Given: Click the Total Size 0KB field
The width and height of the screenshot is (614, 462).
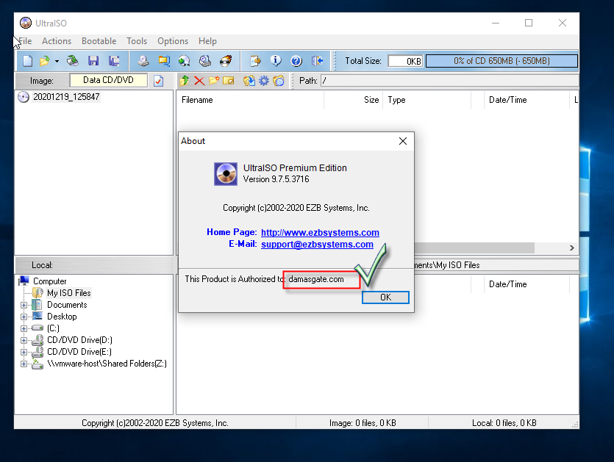Looking at the screenshot, I should [405, 61].
